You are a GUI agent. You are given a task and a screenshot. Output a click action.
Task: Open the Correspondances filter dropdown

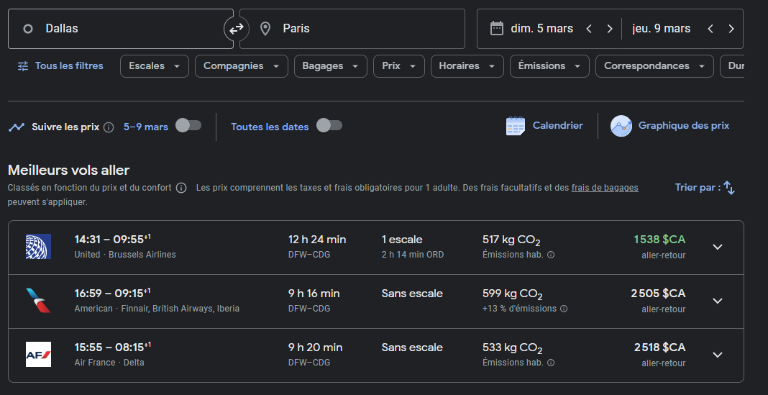tap(654, 66)
